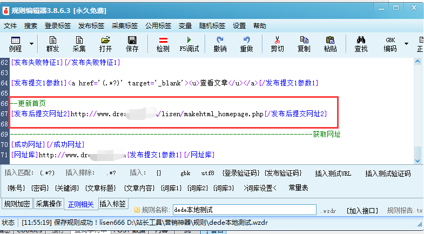Switch to the 规则加密 tab
The image size is (424, 234).
pyautogui.click(x=17, y=204)
